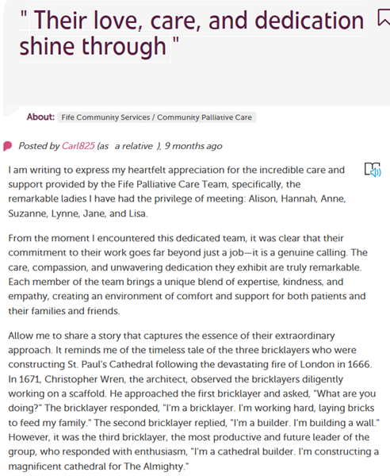Click the bookmark icon beside the story title
Image resolution: width=390 pixels, height=476 pixels.
pyautogui.click(x=384, y=18)
